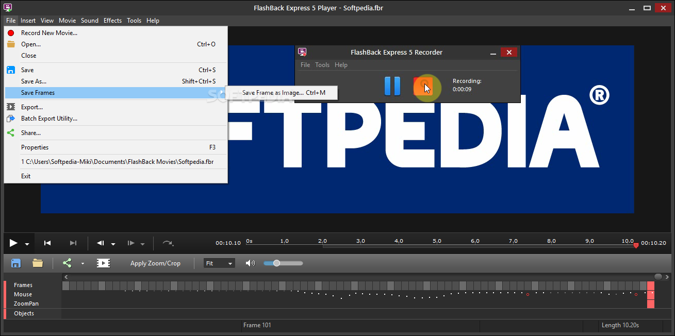
Task: Choose Save in the File menu
Action: [x=116, y=70]
